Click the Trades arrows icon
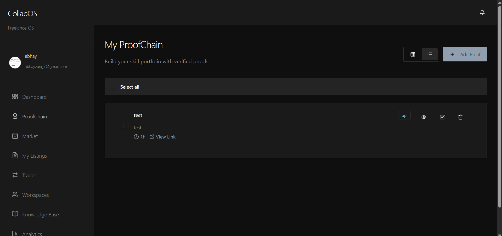This screenshot has height=236, width=502. point(15,175)
